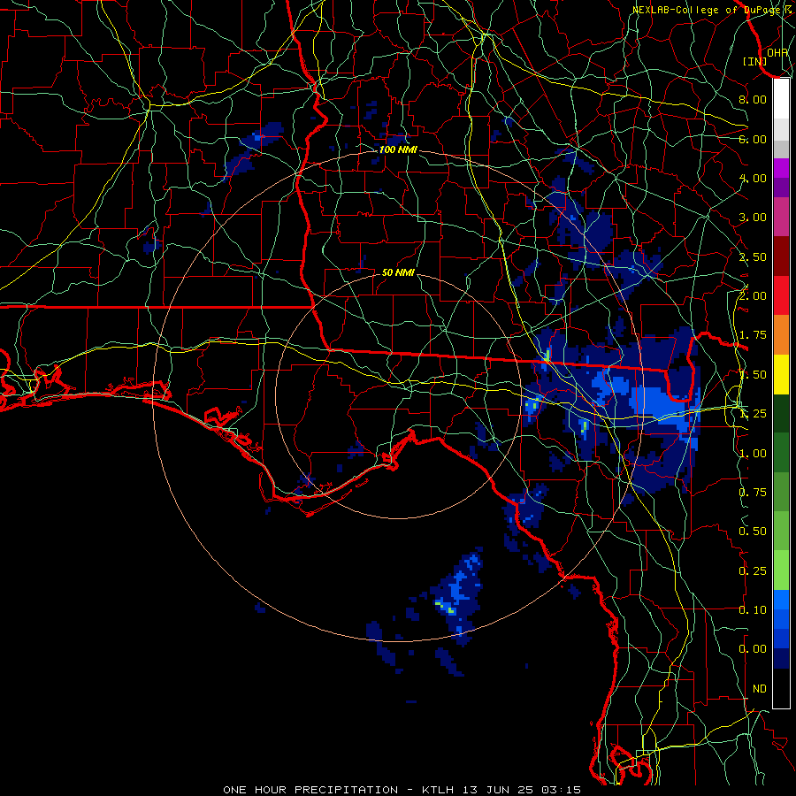Screen dimensions: 796x796
Task: Click the '2.00' scale value
Action: click(753, 296)
